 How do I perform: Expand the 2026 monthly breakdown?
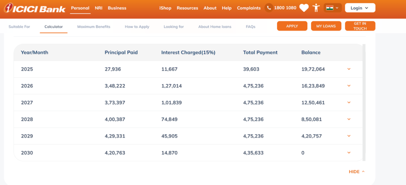pyautogui.click(x=349, y=86)
